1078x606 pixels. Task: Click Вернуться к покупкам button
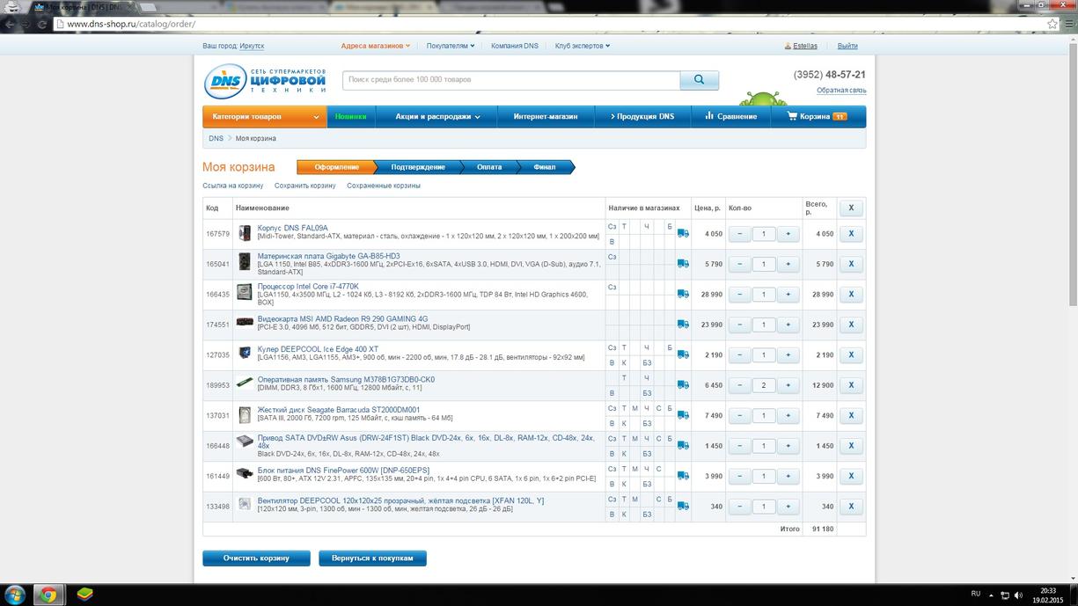[x=372, y=559]
